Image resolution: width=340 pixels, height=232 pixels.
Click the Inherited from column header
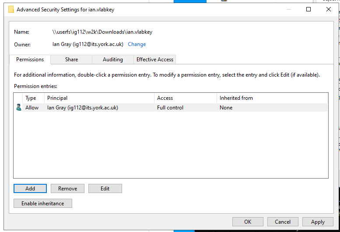(271, 98)
